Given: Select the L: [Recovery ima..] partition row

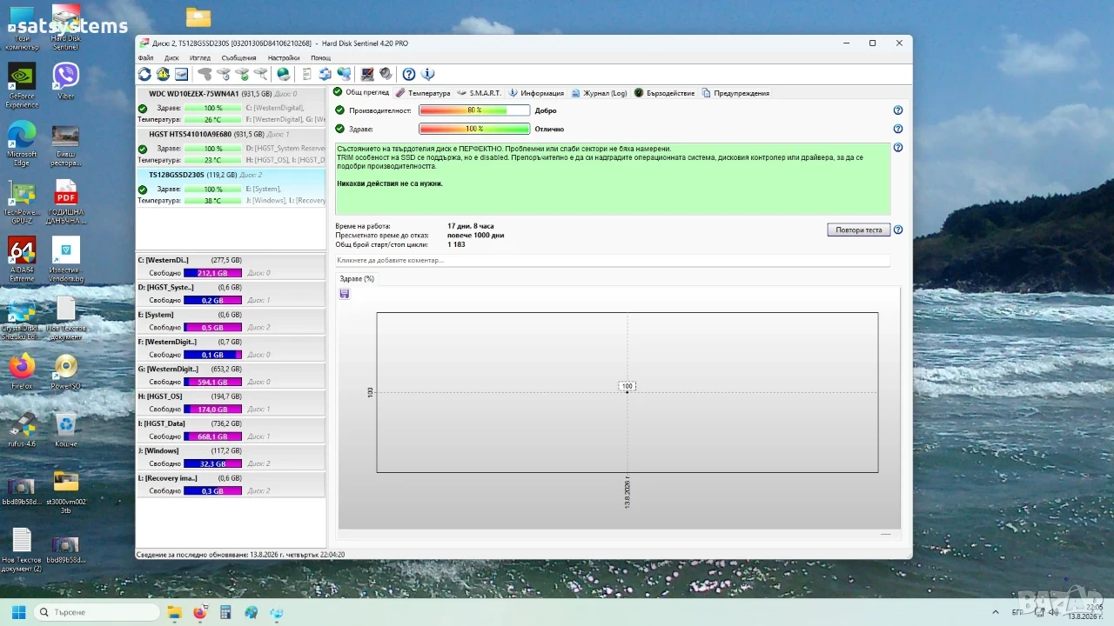Looking at the screenshot, I should tap(231, 483).
